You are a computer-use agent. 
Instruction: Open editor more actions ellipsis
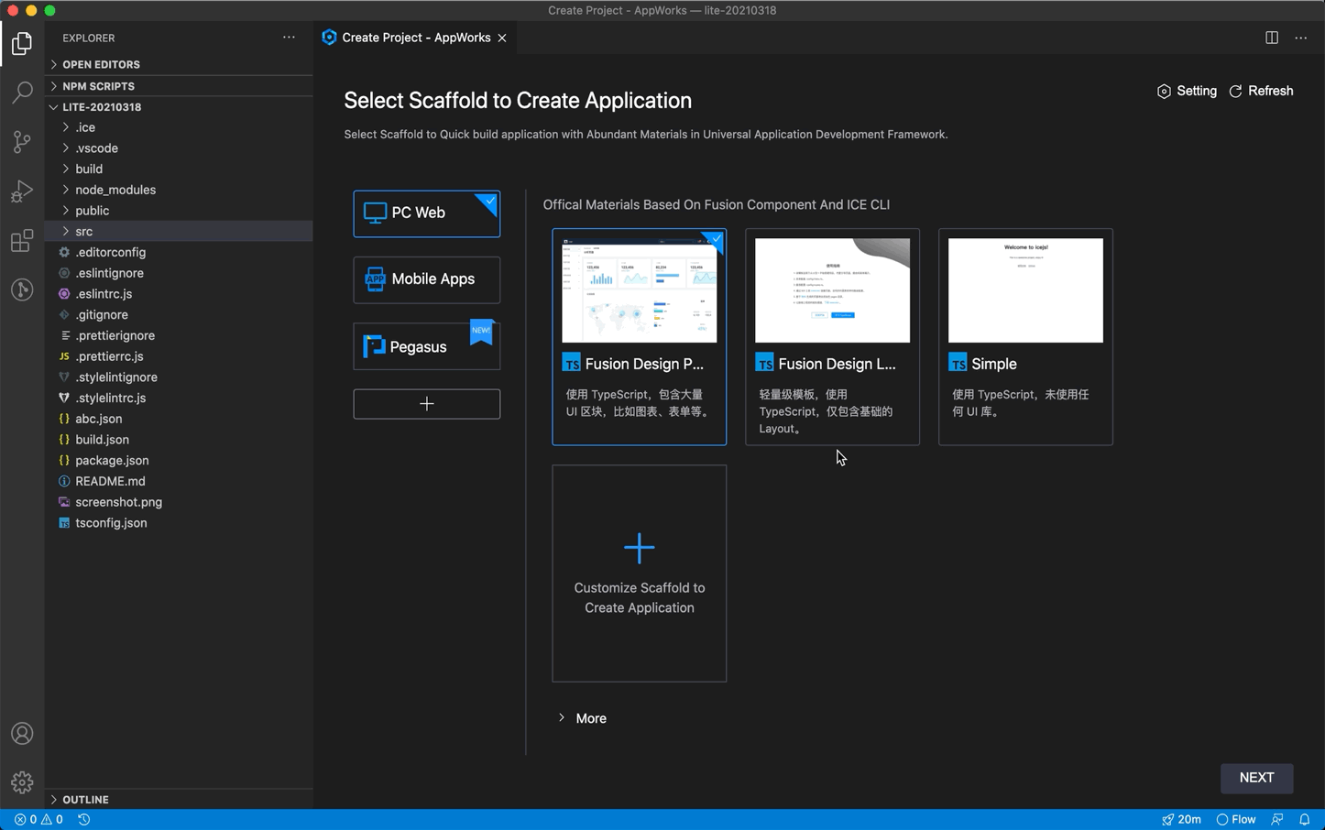pos(1301,38)
